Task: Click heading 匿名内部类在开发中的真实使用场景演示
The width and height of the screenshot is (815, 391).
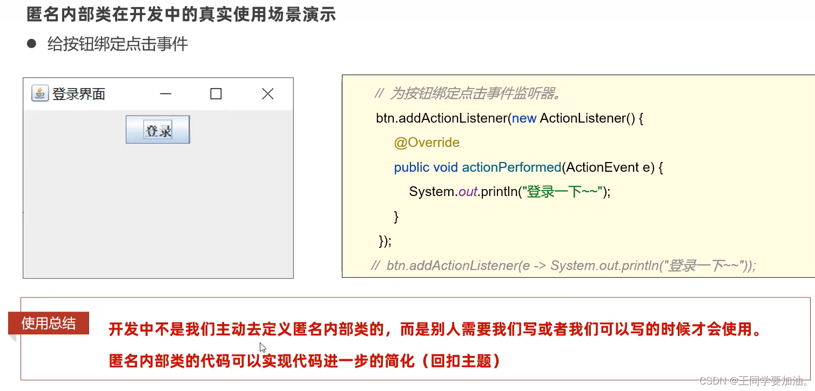Action: [x=181, y=14]
